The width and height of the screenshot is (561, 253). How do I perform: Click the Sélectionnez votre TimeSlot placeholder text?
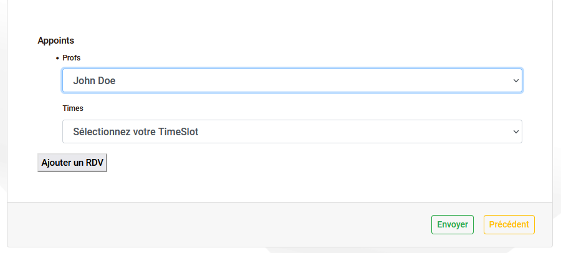[135, 131]
